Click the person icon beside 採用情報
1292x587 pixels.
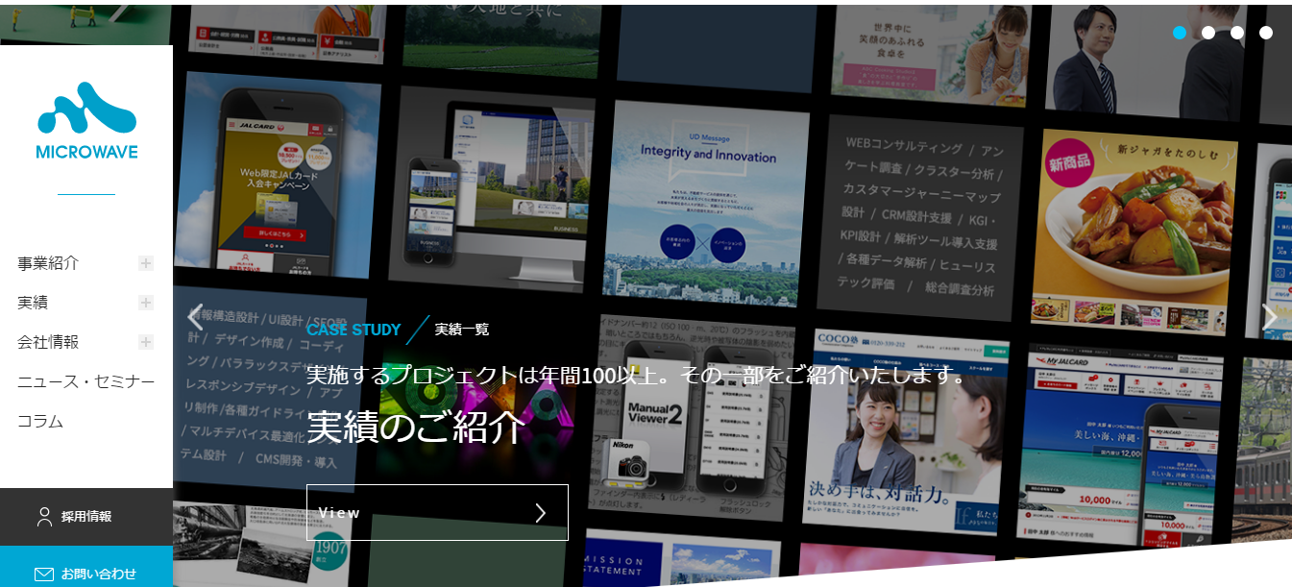click(x=44, y=517)
